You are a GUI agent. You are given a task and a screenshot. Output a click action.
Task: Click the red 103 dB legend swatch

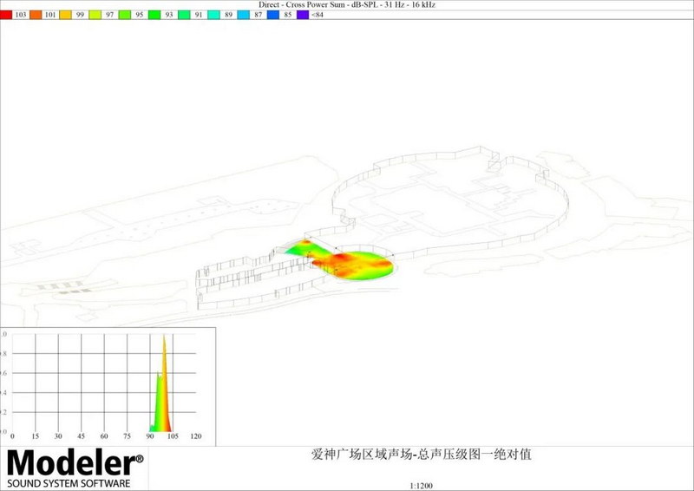pyautogui.click(x=7, y=15)
